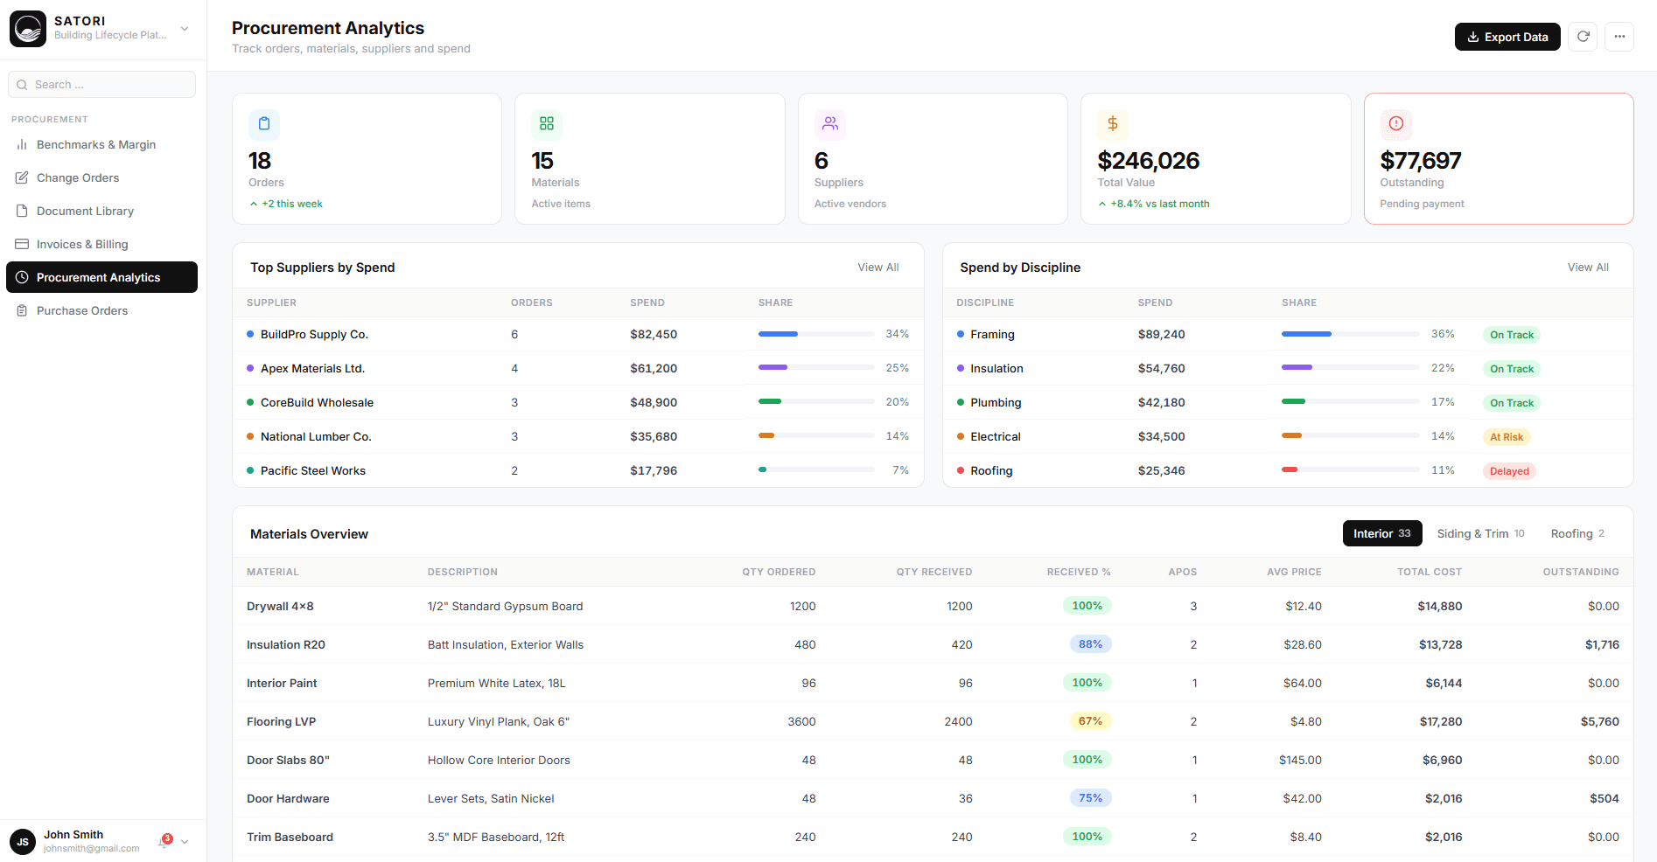Refresh the analytics data
This screenshot has height=862, width=1657.
click(1583, 37)
